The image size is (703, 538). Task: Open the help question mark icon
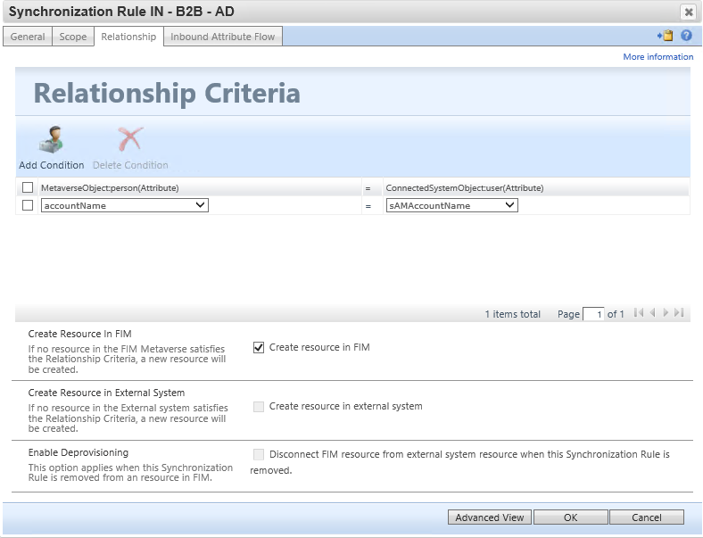[x=686, y=36]
